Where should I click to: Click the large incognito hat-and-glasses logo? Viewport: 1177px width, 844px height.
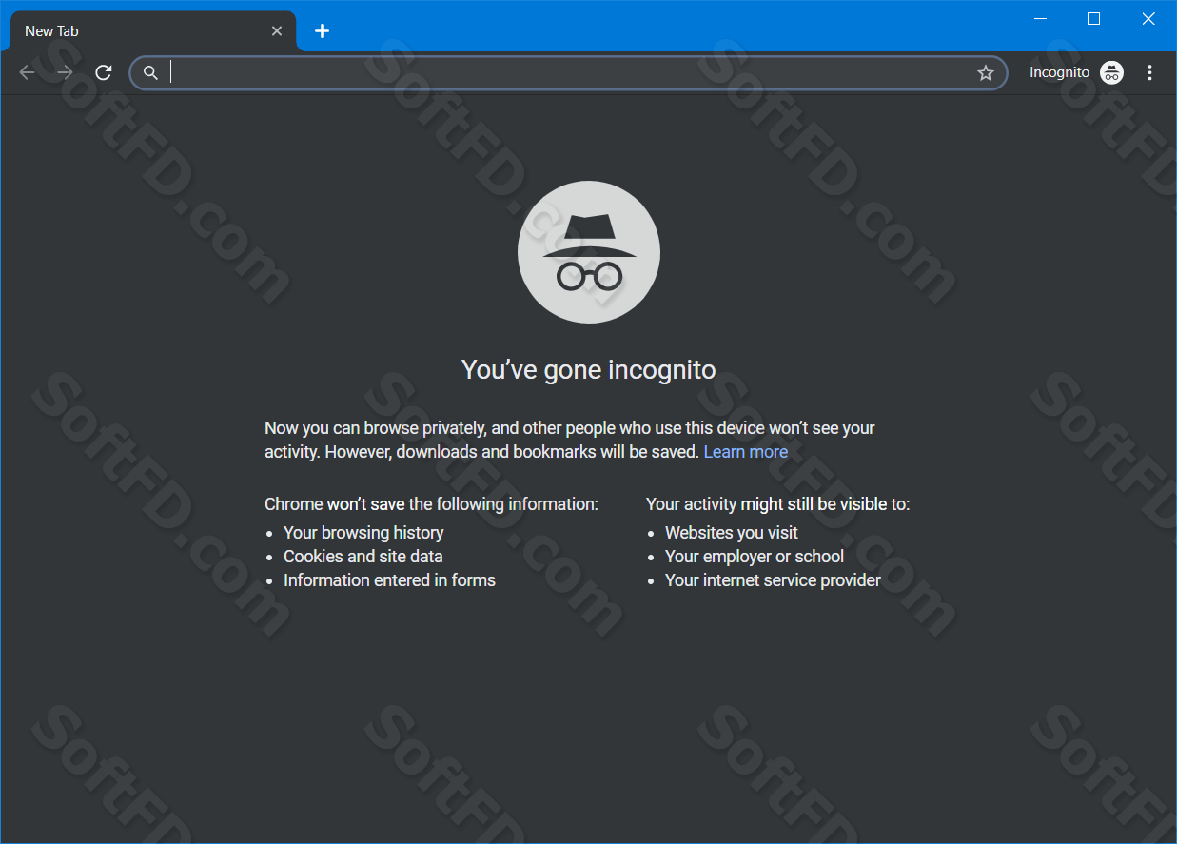click(x=589, y=252)
